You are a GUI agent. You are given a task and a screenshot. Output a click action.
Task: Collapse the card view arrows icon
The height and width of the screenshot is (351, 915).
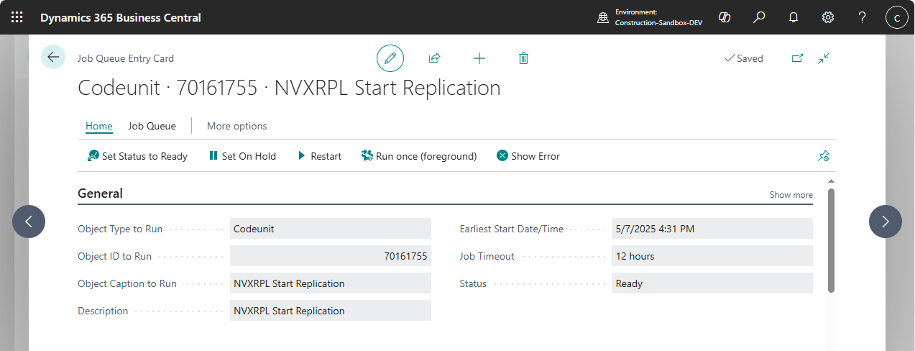tap(824, 58)
